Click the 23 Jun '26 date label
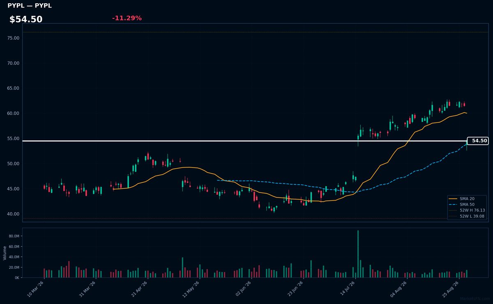 295,288
